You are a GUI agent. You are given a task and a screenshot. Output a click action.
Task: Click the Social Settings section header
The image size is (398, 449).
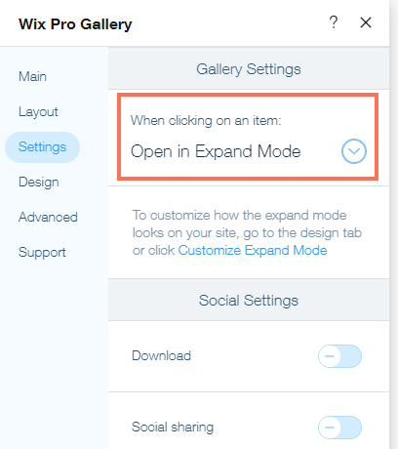coord(249,300)
